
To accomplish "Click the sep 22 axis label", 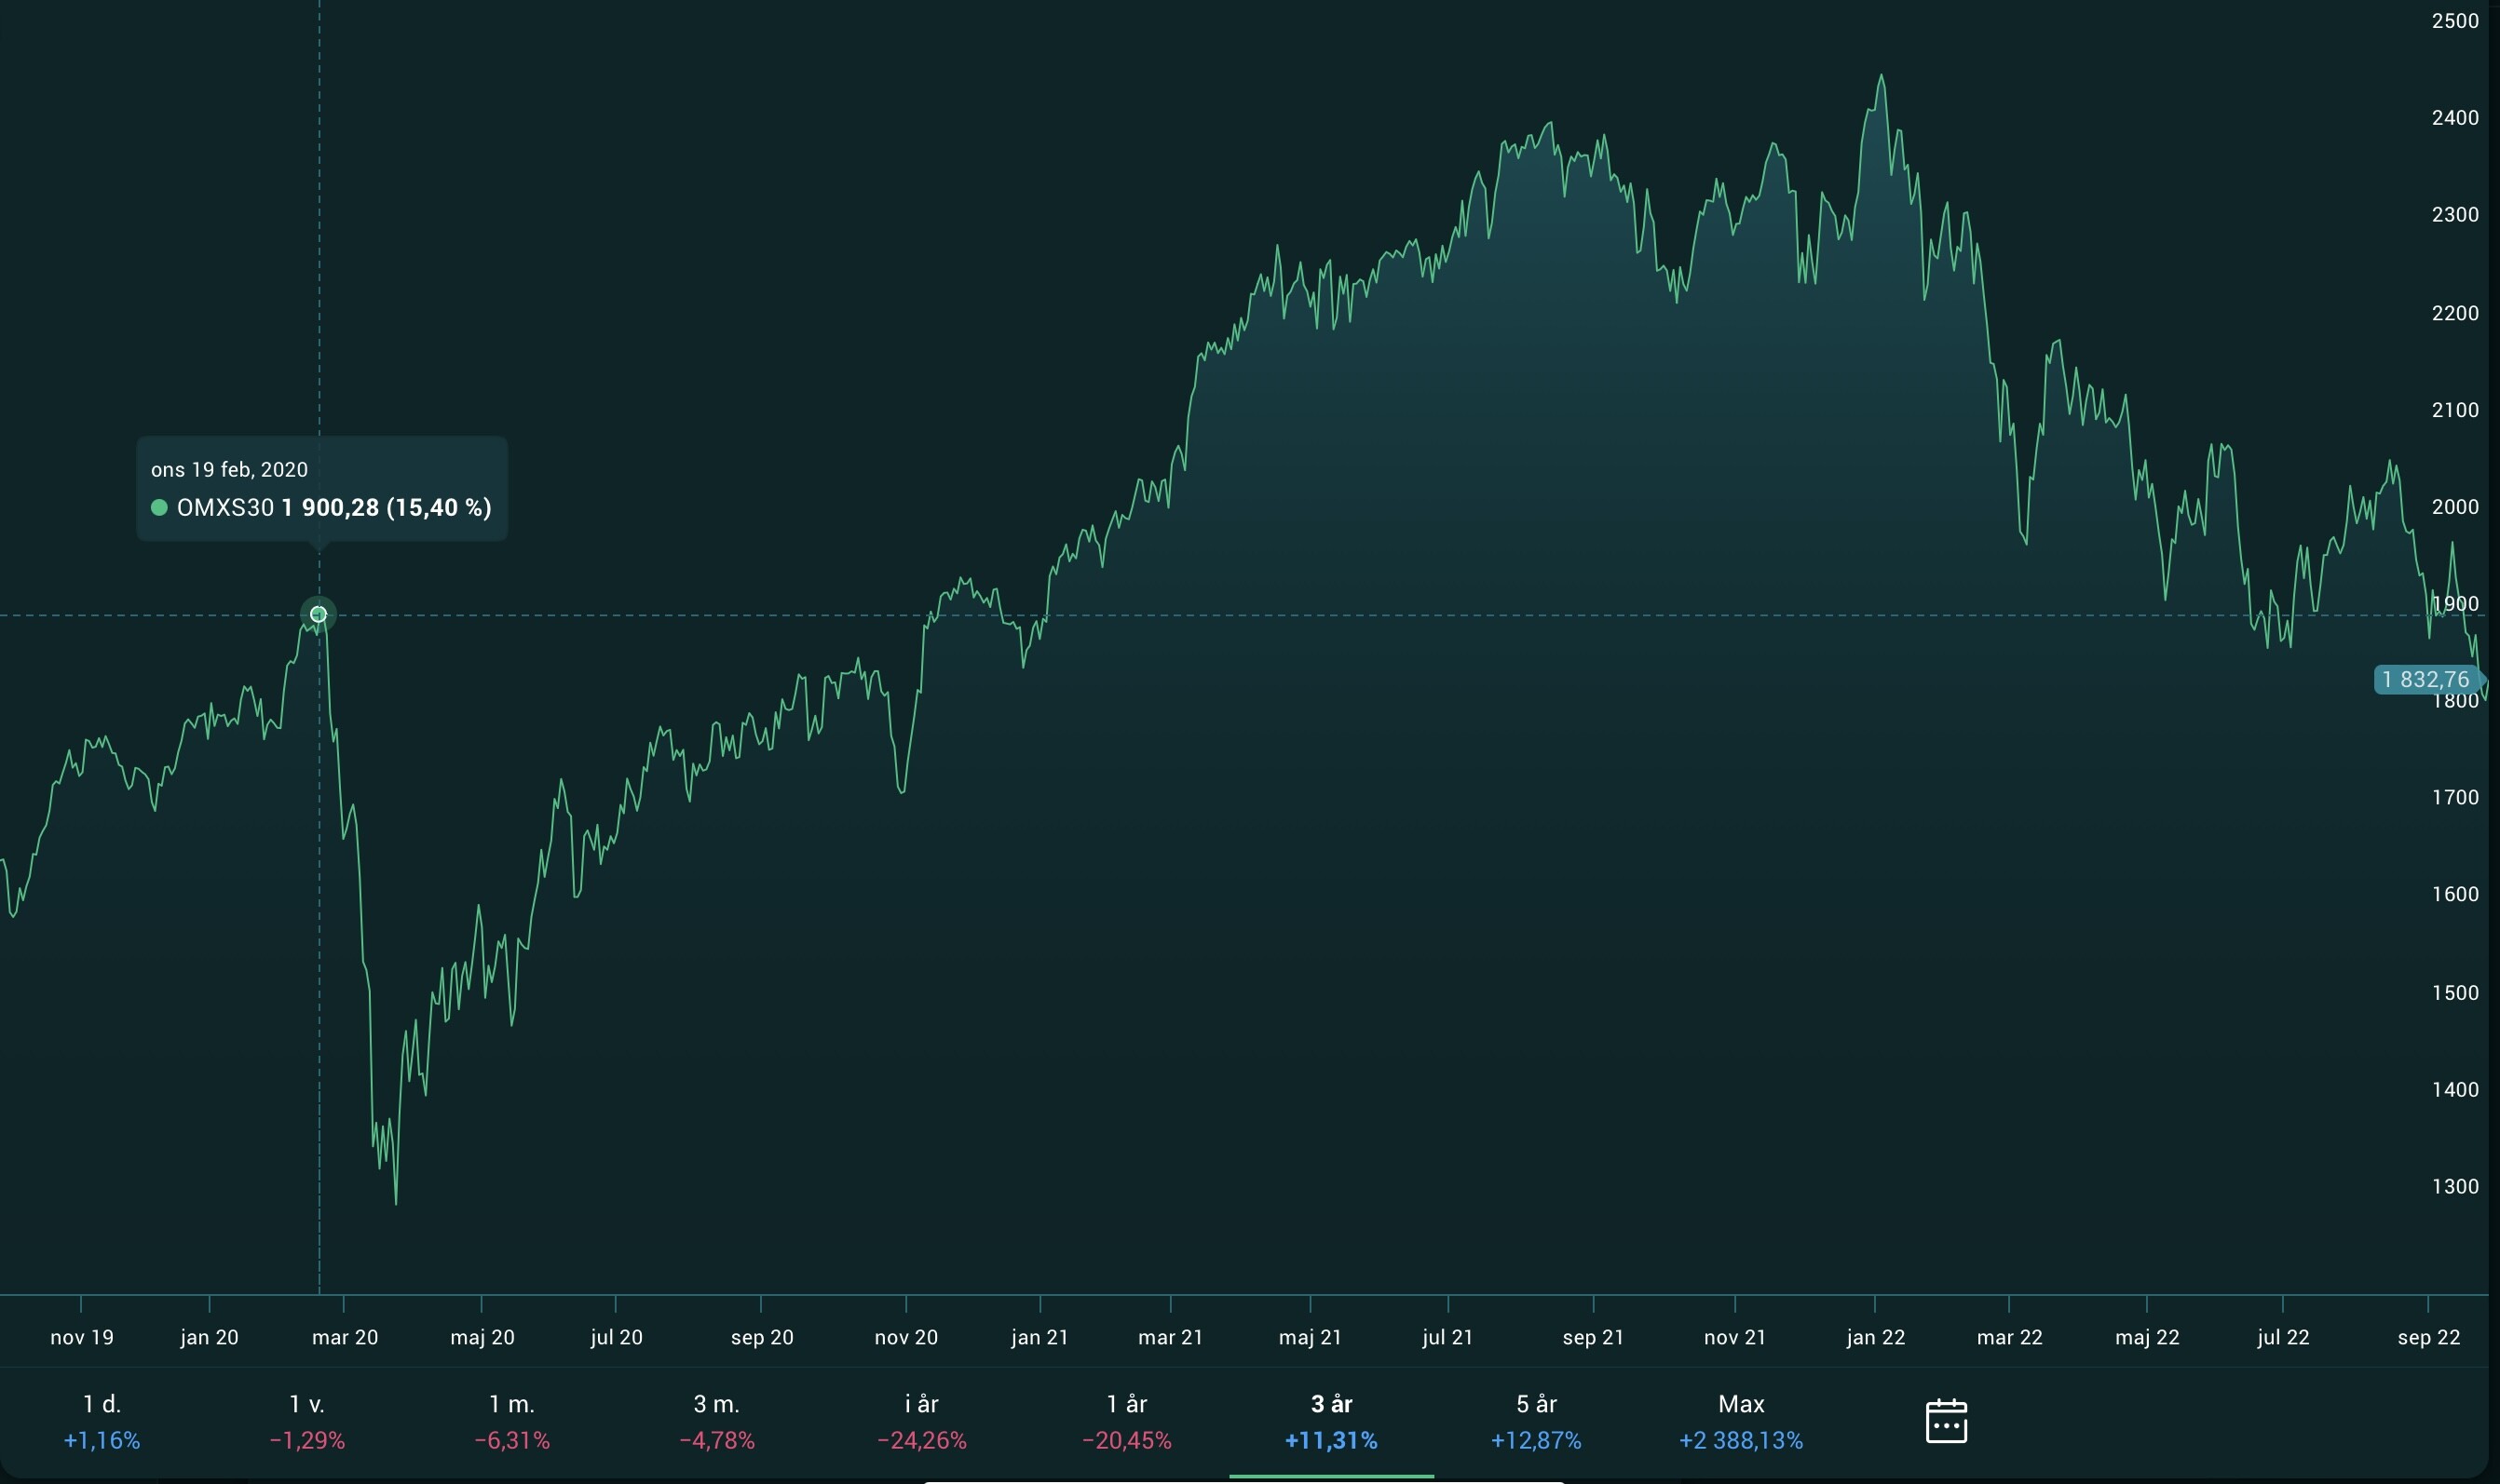I will pyautogui.click(x=2428, y=1337).
